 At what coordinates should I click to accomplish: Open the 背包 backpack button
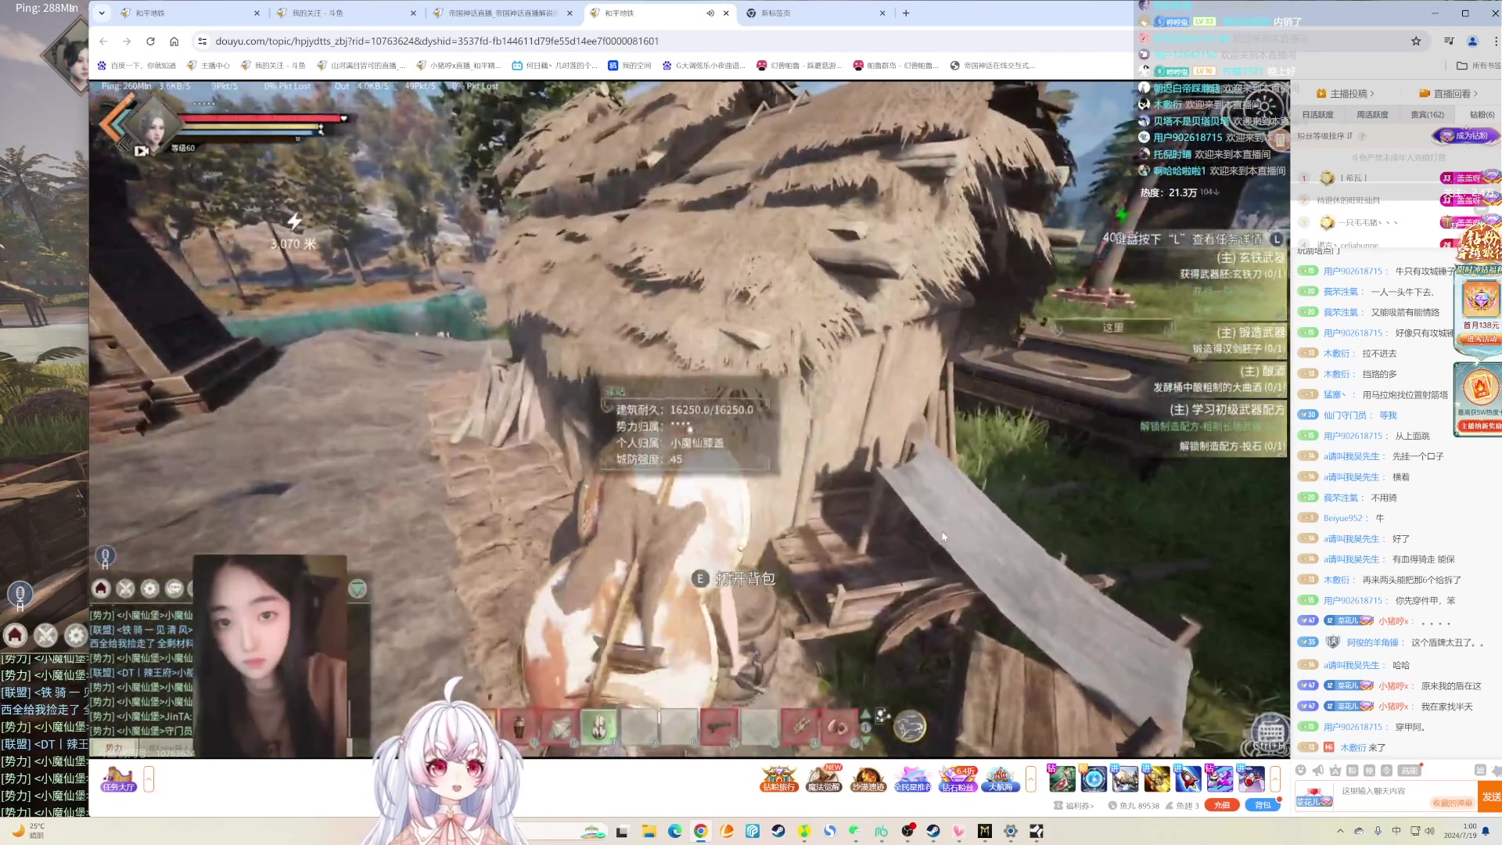[1263, 805]
